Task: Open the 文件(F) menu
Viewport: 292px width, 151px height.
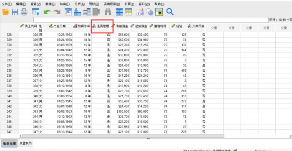Action: click(7, 4)
